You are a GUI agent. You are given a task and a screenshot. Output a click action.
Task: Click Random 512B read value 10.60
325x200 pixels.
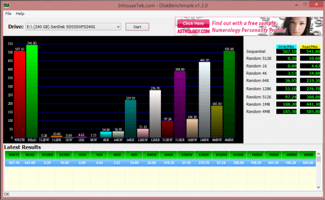(310, 58)
